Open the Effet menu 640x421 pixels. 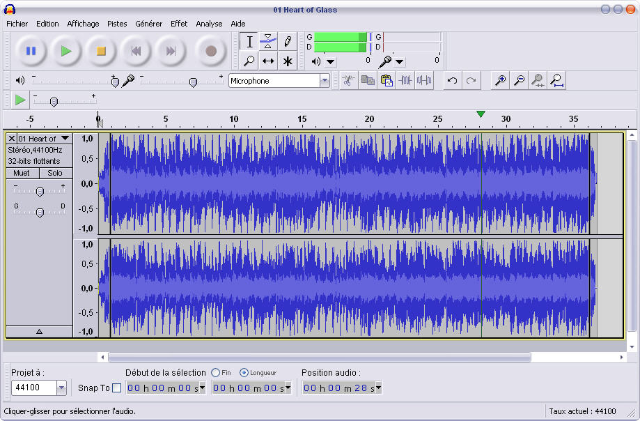pyautogui.click(x=179, y=24)
